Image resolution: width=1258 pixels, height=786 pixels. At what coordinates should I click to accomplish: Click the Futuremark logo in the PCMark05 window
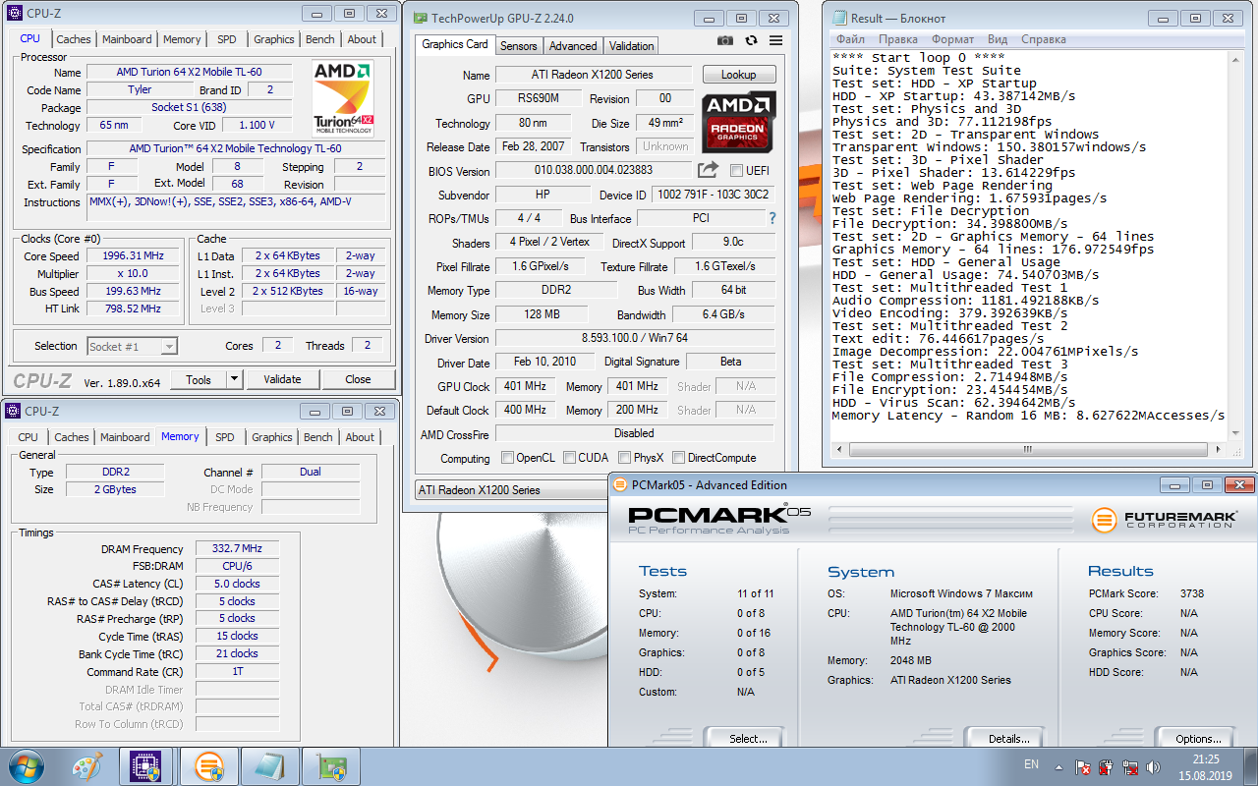[x=1163, y=520]
